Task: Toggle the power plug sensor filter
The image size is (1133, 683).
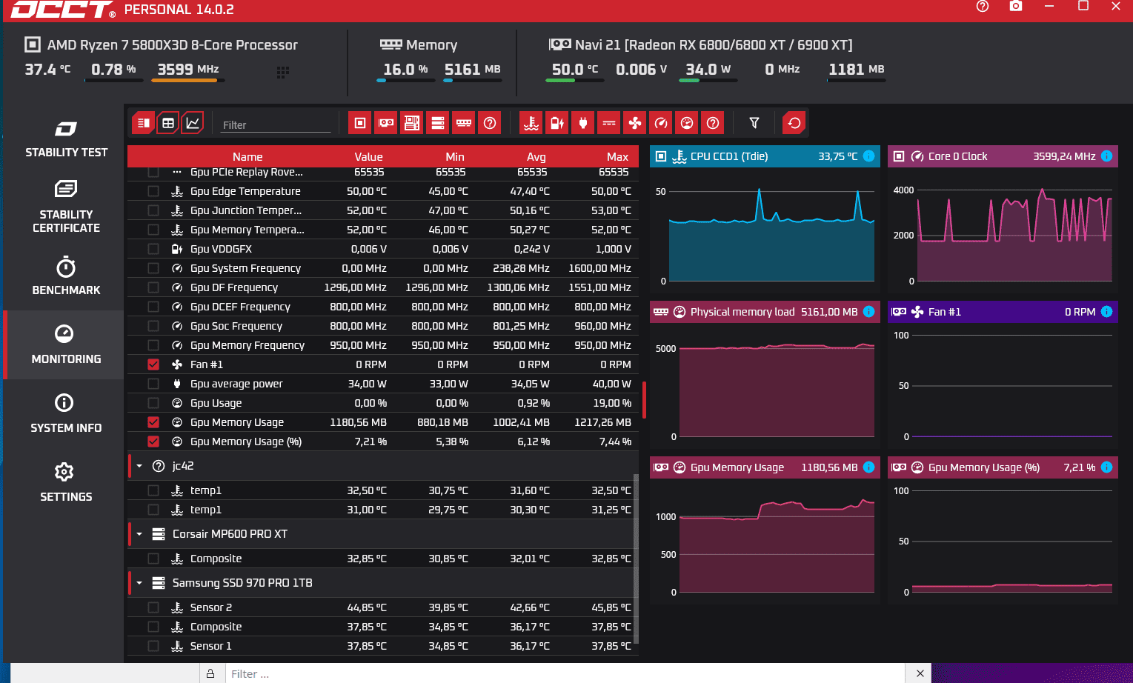Action: 583,123
